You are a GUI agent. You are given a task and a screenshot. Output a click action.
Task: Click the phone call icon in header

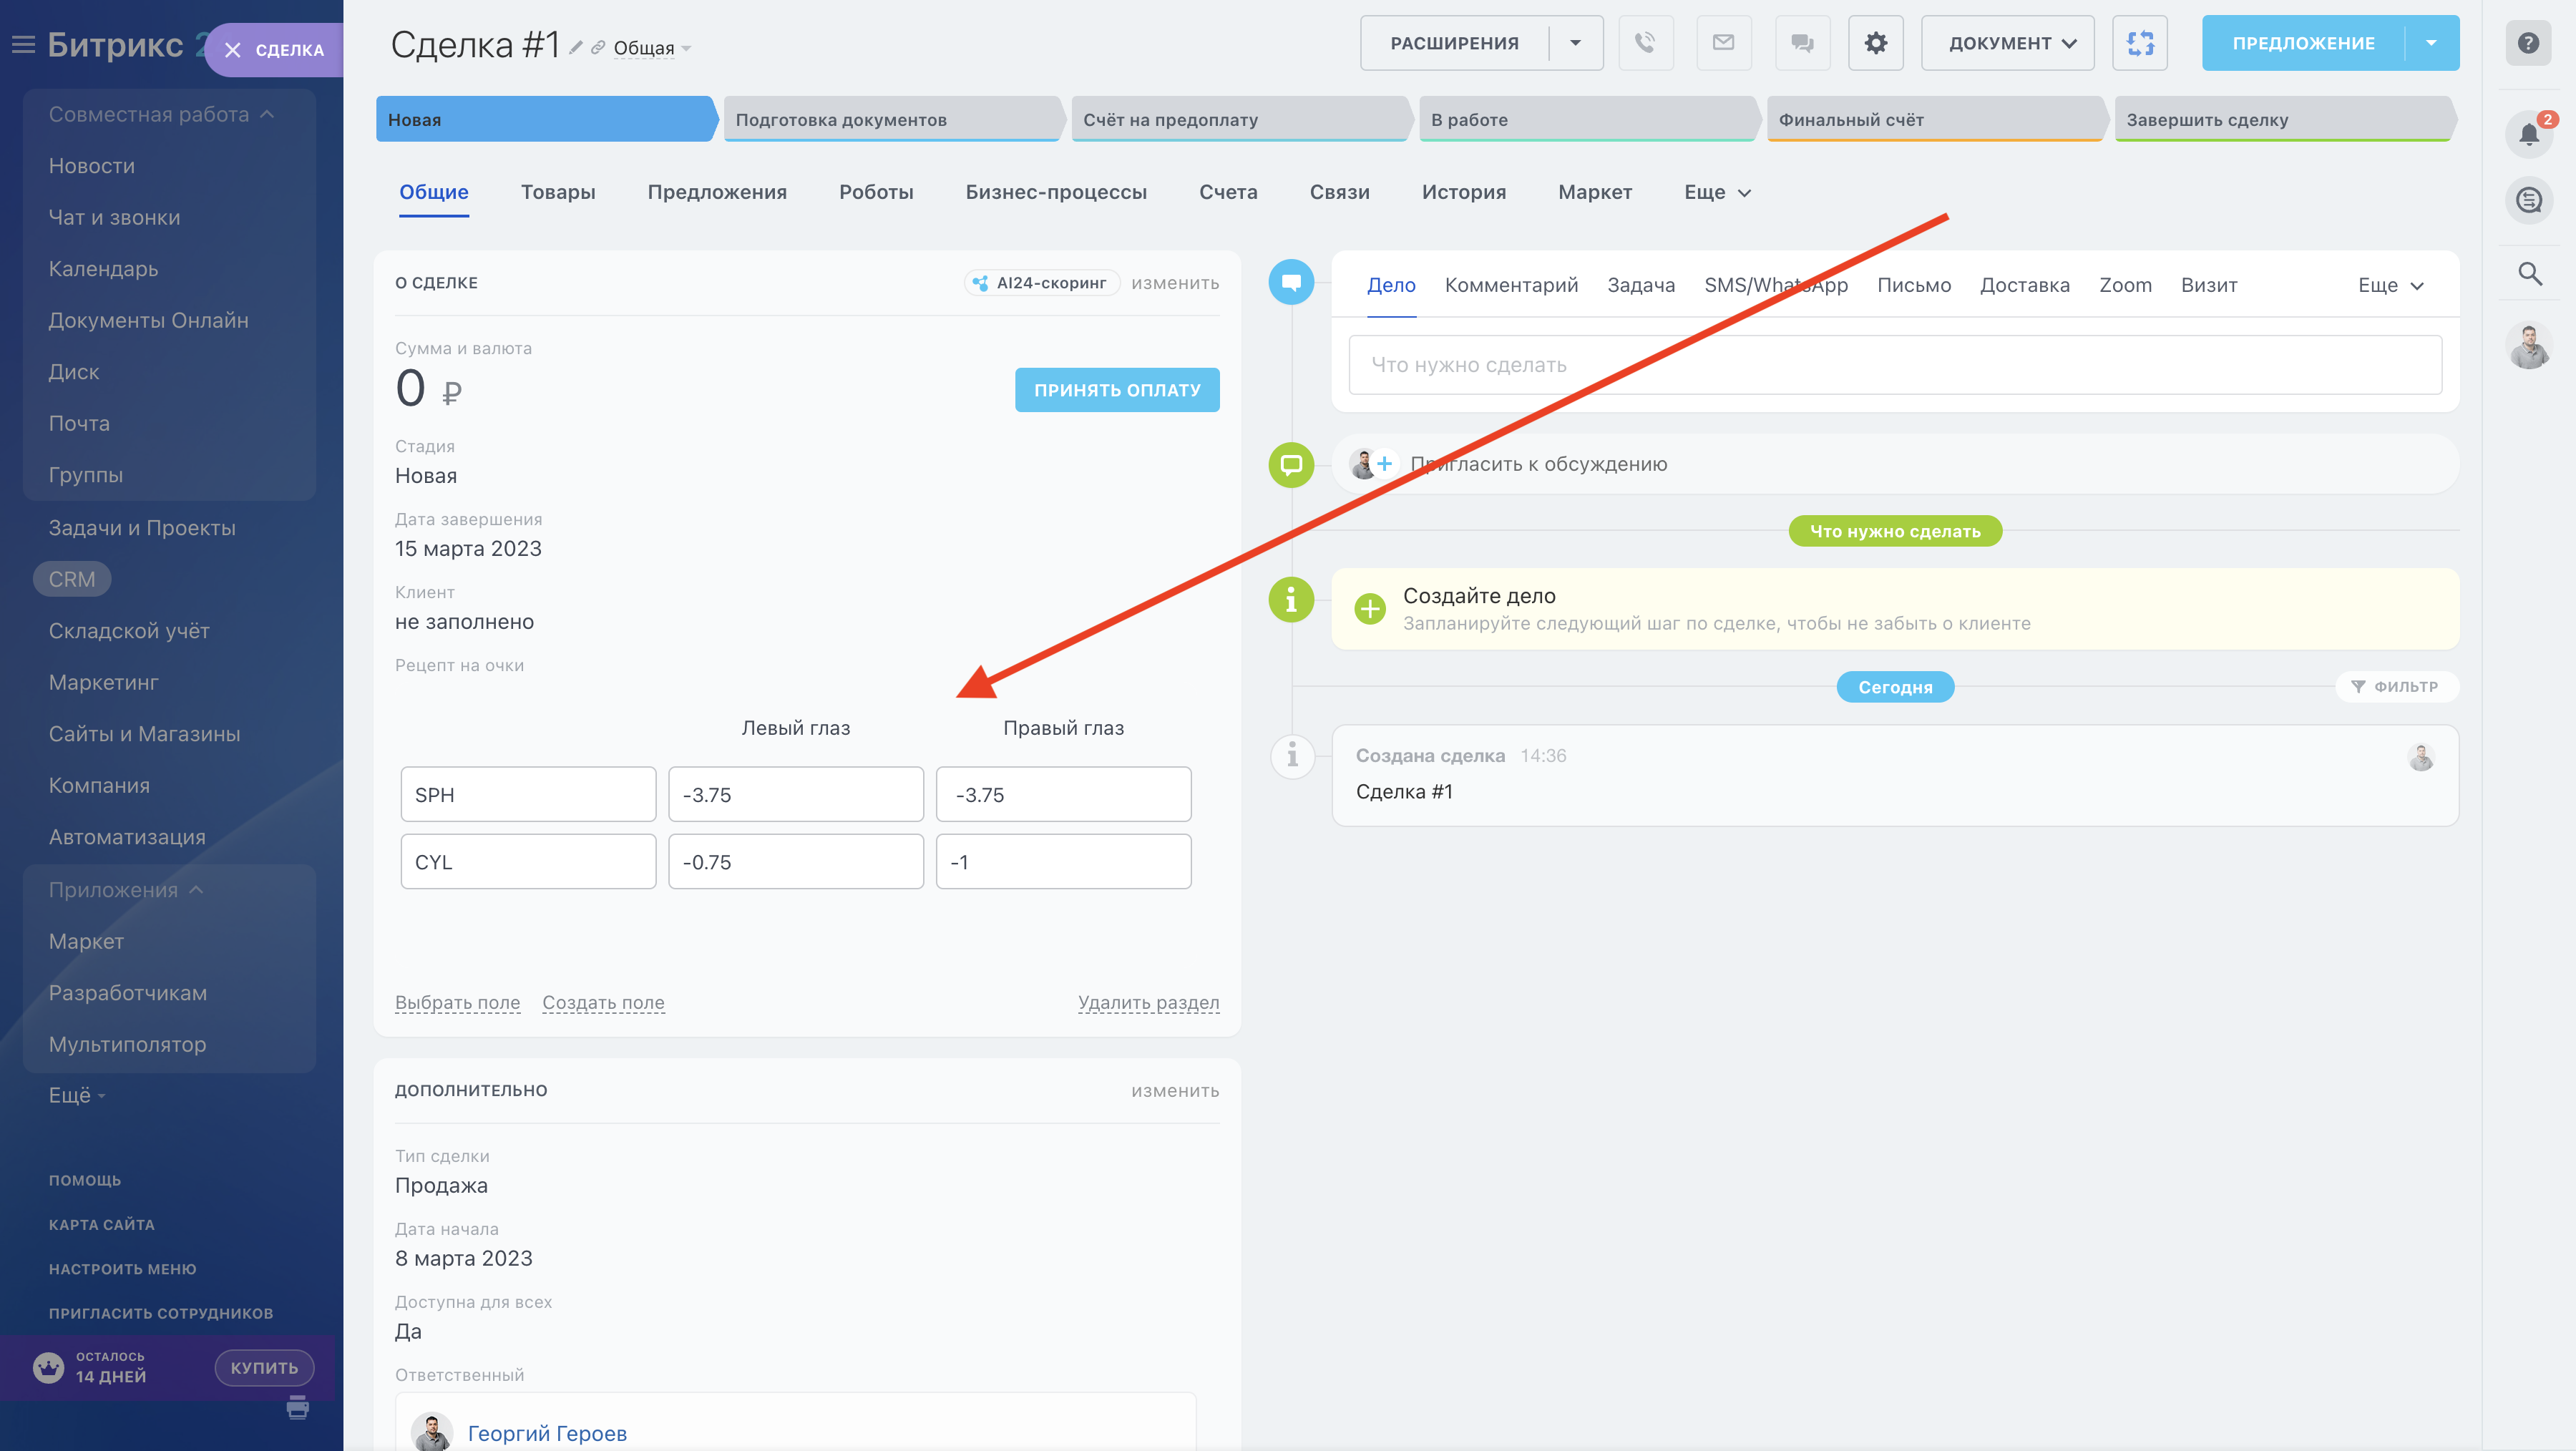(1645, 43)
